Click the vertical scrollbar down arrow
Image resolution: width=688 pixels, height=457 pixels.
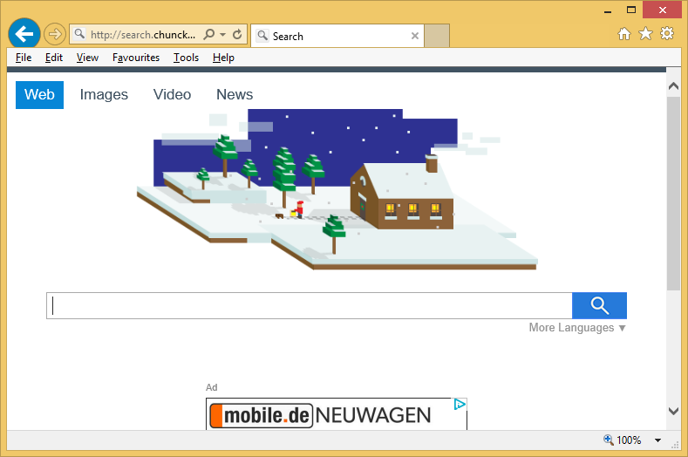pos(673,411)
